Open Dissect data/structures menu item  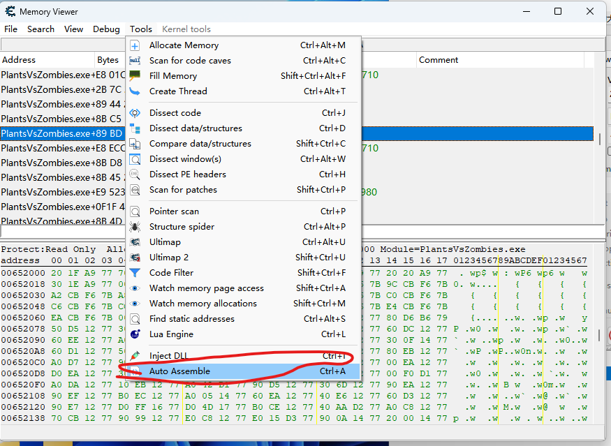(x=196, y=128)
